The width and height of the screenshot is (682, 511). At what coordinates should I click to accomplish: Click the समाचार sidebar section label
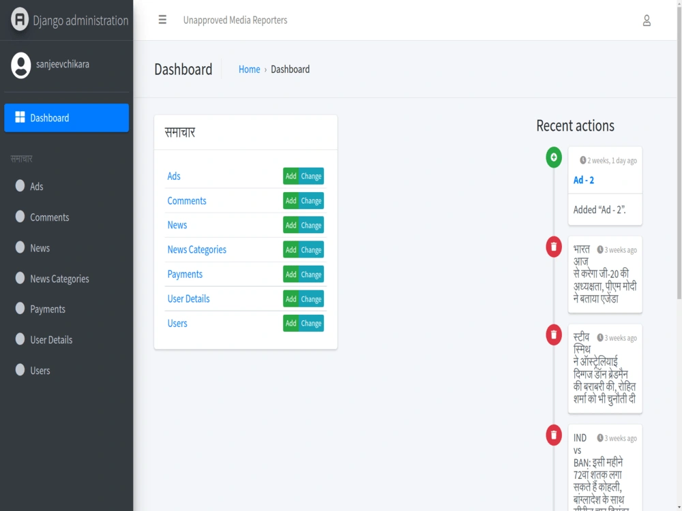(21, 159)
